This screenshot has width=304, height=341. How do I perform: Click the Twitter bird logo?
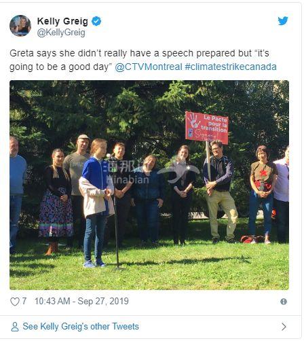tap(283, 21)
